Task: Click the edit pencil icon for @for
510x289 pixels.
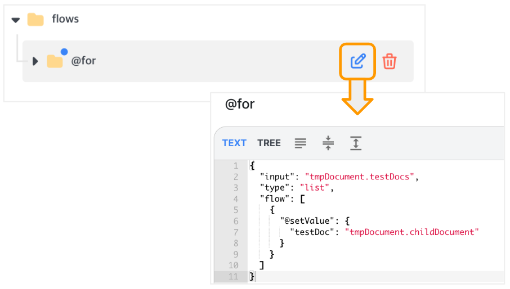Action: pos(358,61)
